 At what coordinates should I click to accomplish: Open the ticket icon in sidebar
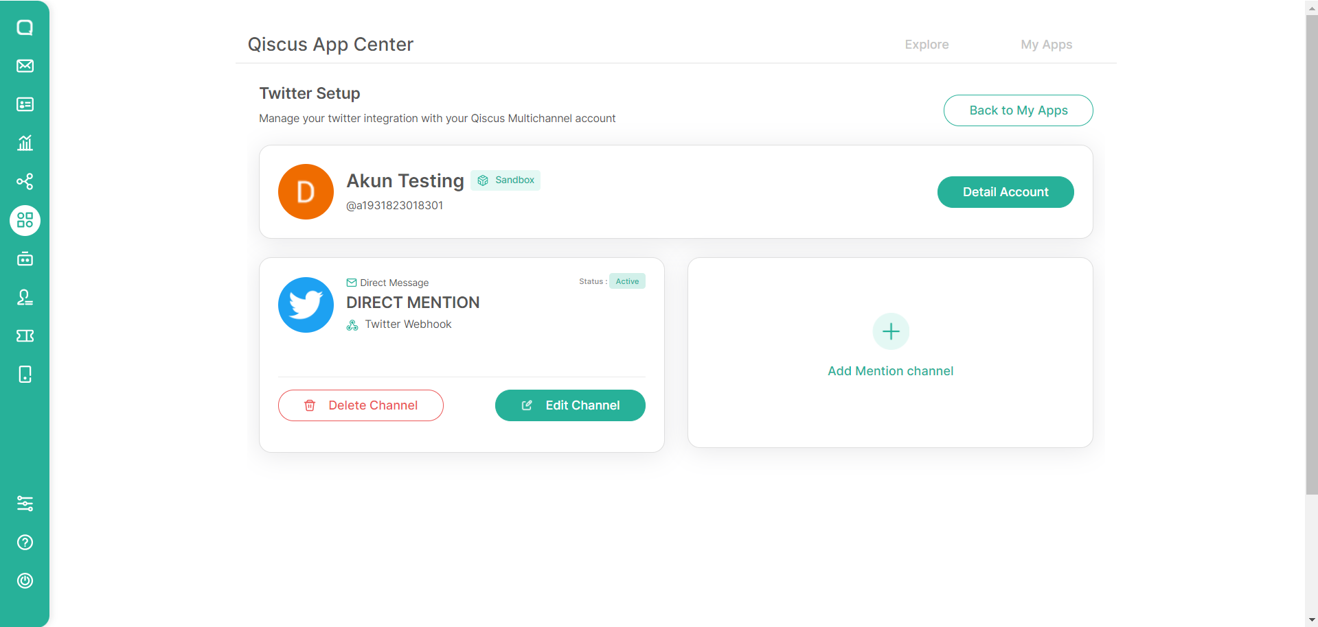click(x=25, y=335)
